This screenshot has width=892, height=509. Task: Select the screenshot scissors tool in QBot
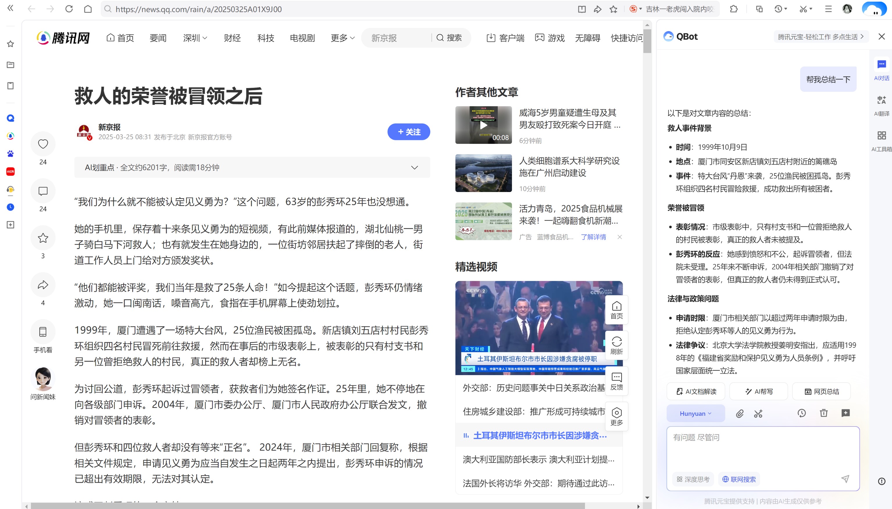coord(758,414)
